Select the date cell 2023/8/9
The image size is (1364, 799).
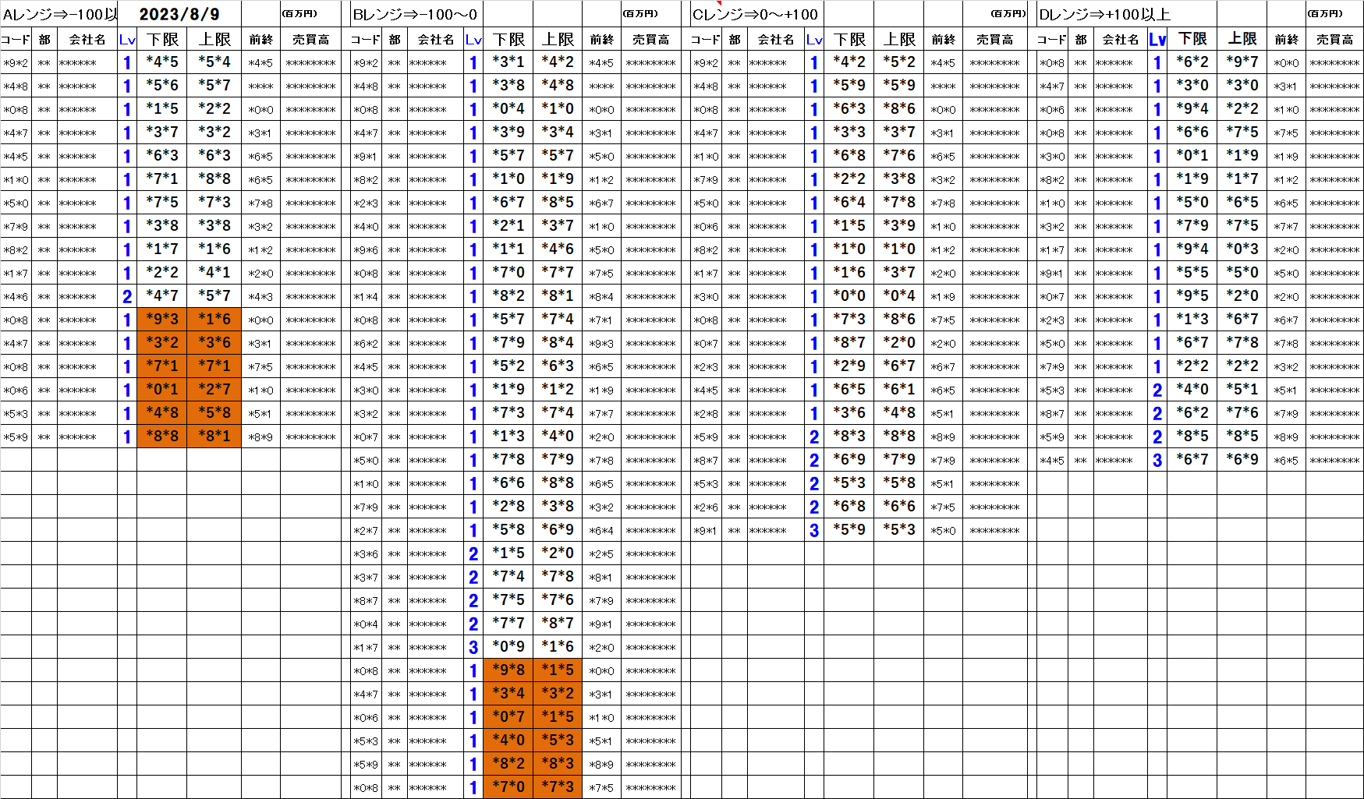click(x=179, y=14)
